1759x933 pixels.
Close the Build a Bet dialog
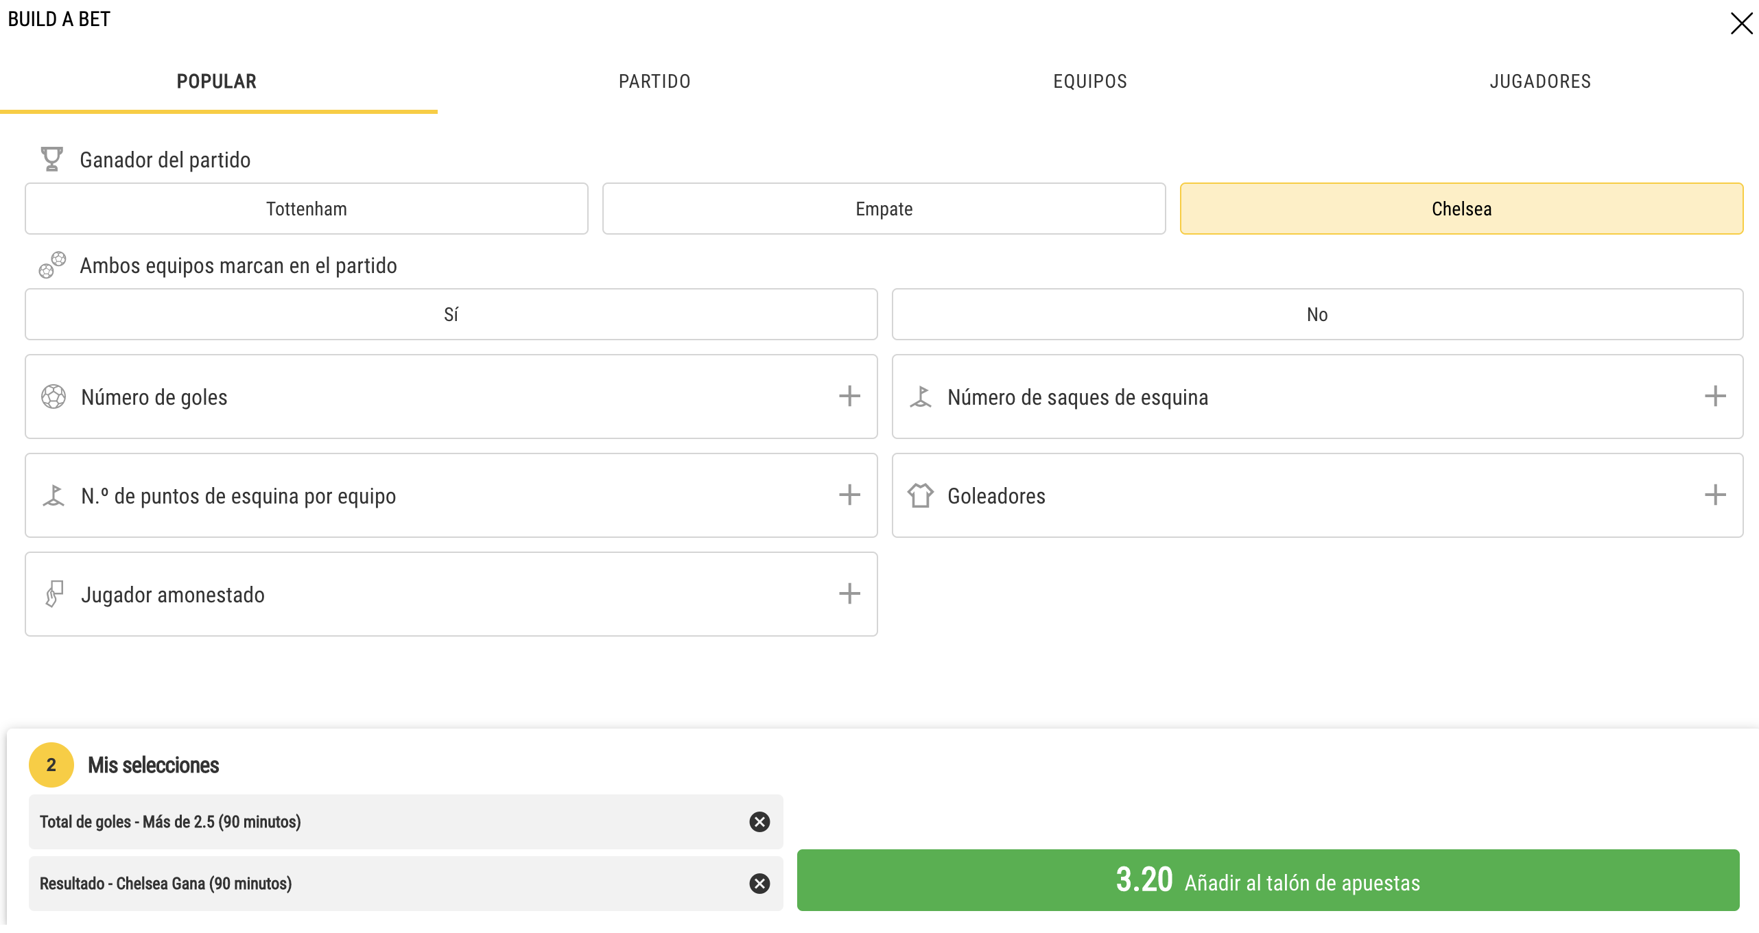click(x=1741, y=23)
